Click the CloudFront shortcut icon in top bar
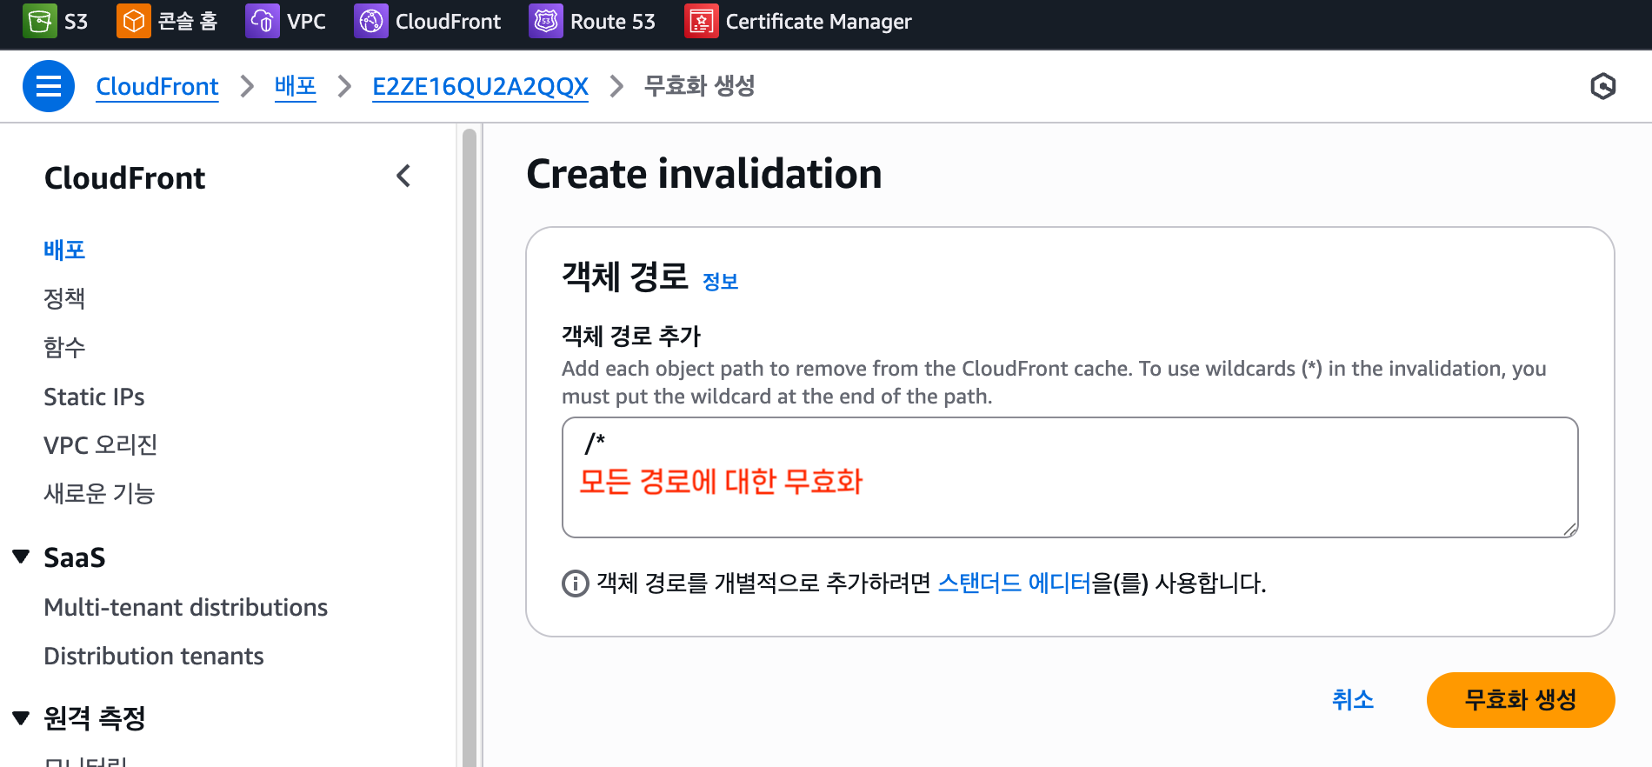1652x767 pixels. (x=370, y=21)
